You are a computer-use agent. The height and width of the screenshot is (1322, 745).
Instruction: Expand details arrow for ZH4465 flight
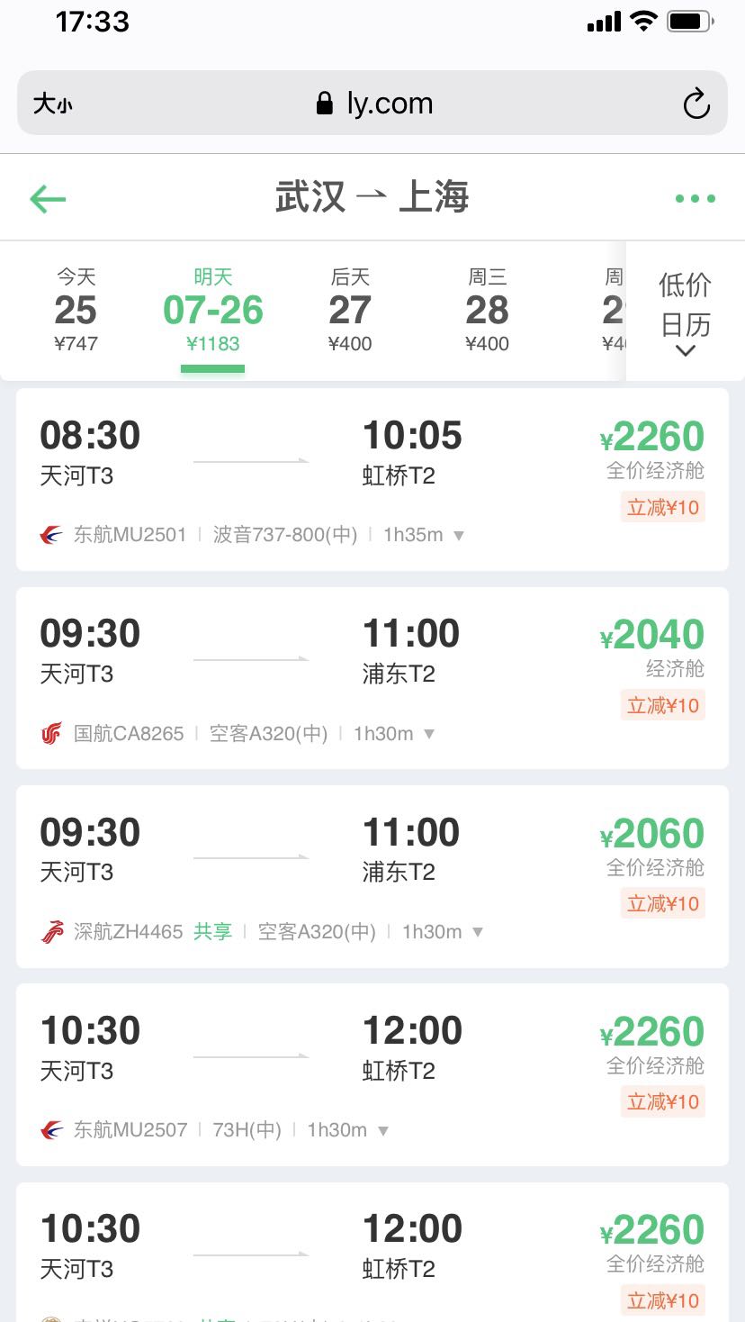pos(478,932)
